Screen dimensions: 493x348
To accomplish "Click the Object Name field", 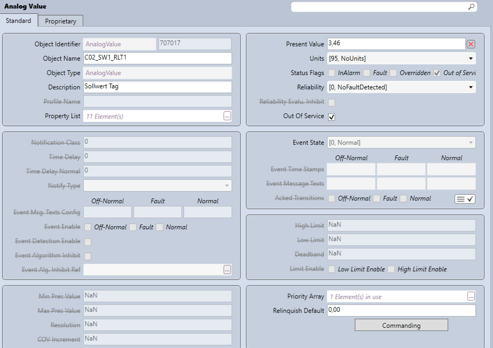I will [158, 59].
